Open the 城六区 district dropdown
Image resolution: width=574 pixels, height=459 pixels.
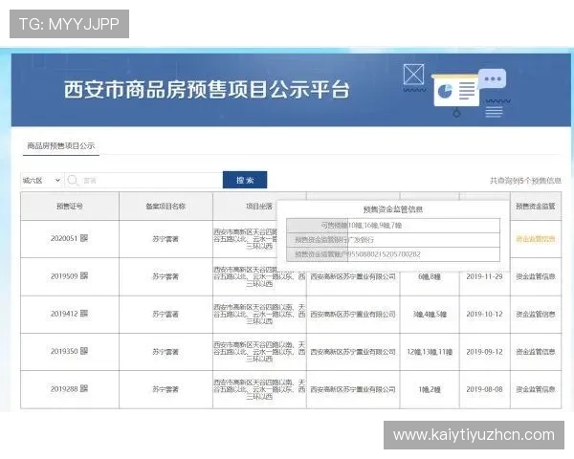tap(41, 180)
